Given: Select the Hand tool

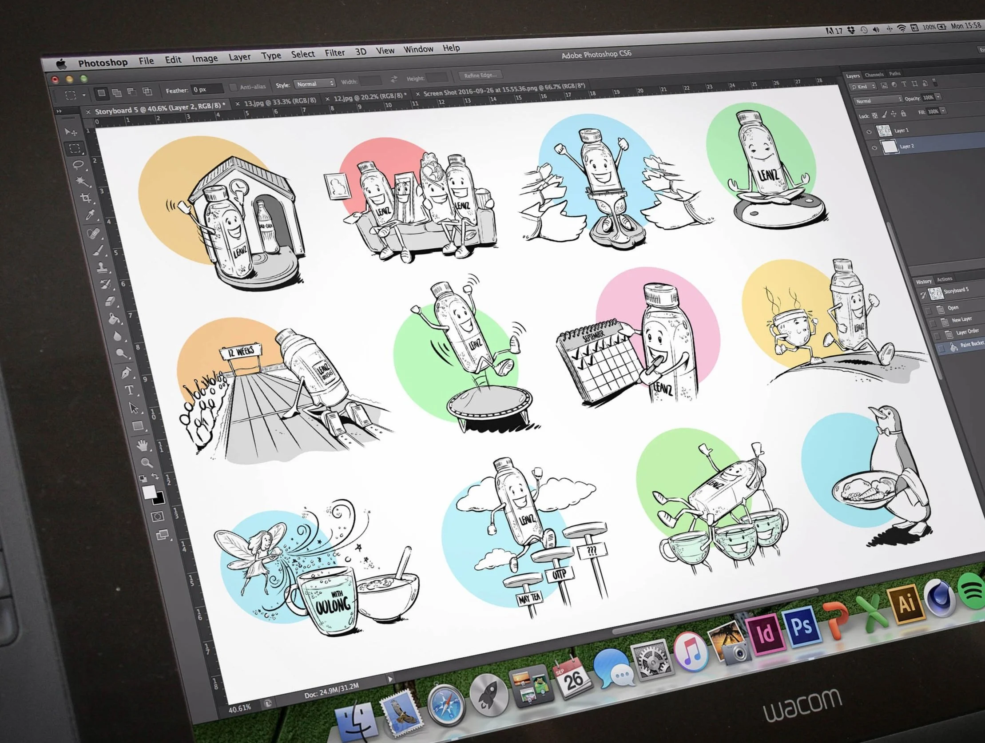Looking at the screenshot, I should coord(142,445).
